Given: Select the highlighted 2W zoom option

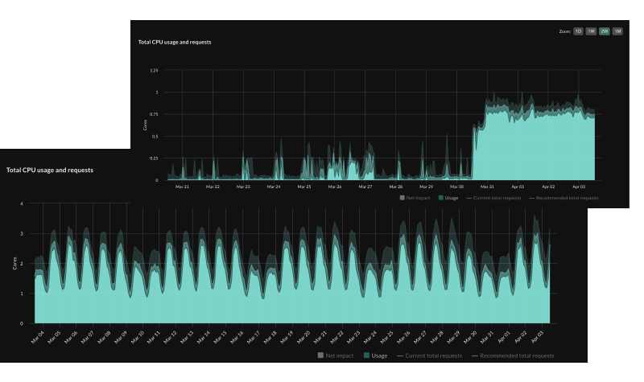Looking at the screenshot, I should (605, 31).
